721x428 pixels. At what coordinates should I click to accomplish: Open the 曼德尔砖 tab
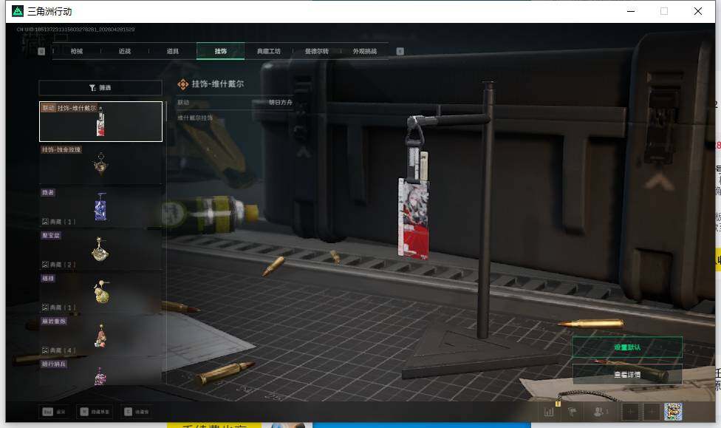click(317, 51)
